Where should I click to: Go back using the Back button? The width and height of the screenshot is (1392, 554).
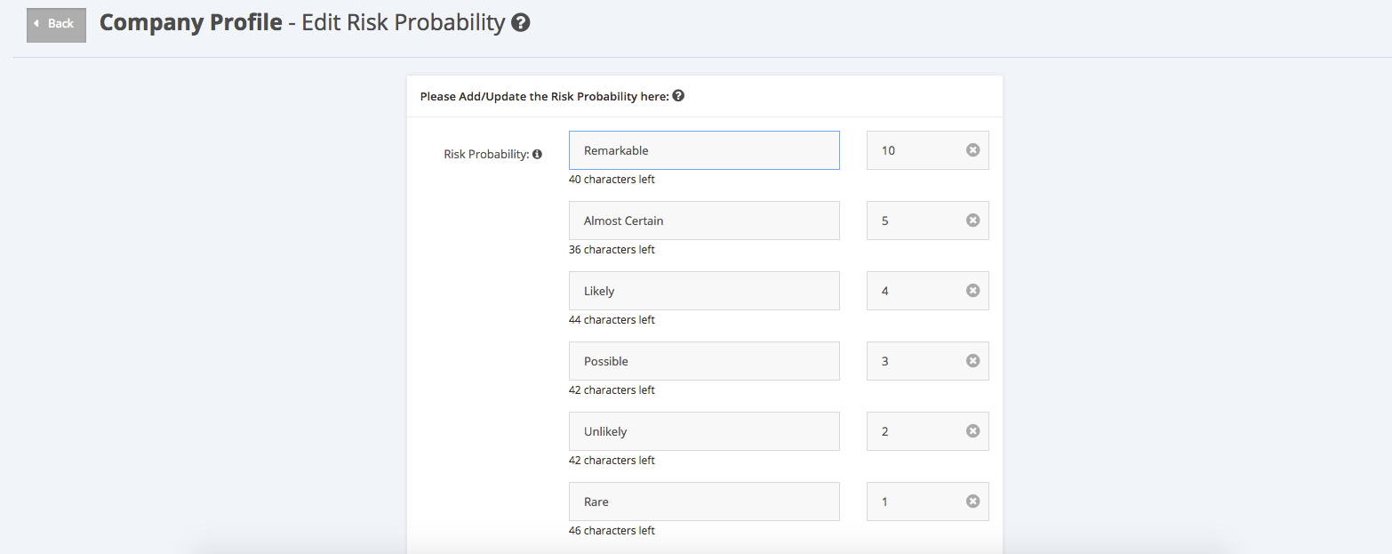coord(56,24)
